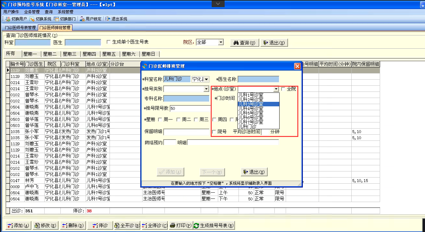
Task: Collapse the 地点(诊室) dropdown arrow
Action: [x=276, y=89]
